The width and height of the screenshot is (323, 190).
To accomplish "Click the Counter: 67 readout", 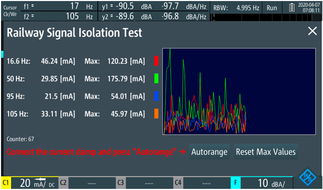I will click(x=20, y=139).
